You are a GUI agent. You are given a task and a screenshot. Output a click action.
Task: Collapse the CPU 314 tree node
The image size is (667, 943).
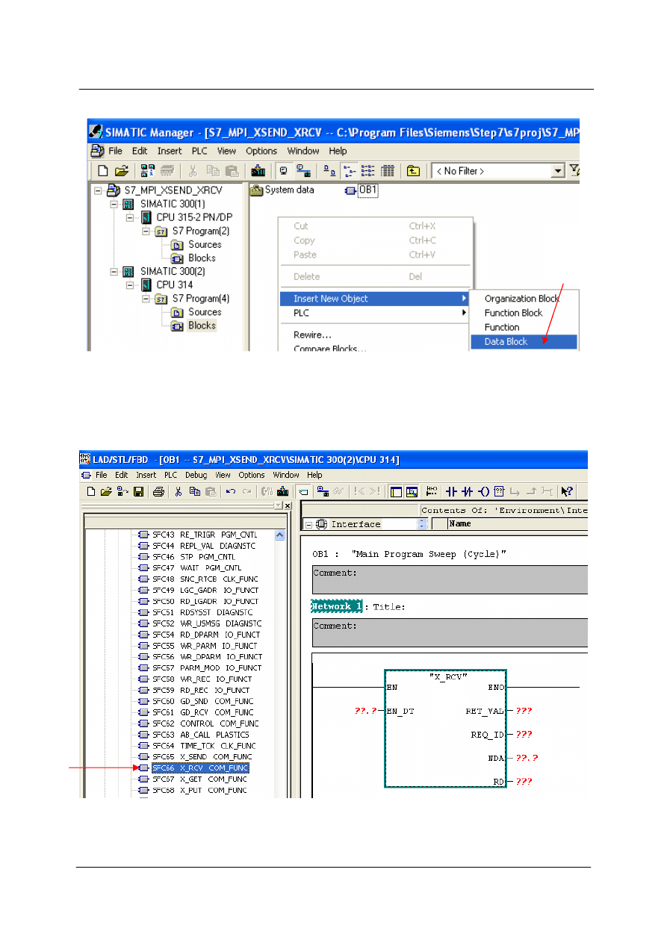coord(130,285)
